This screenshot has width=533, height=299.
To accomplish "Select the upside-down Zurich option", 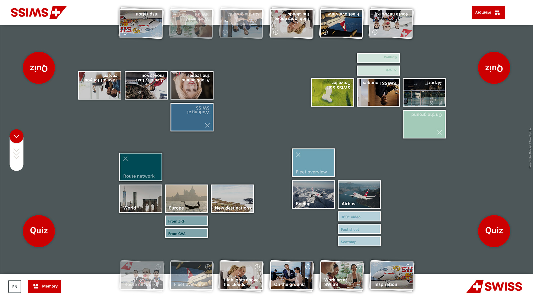I will click(378, 70).
